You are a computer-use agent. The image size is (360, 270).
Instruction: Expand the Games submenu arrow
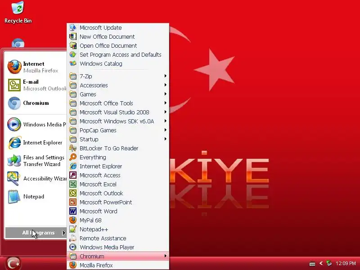[165, 94]
